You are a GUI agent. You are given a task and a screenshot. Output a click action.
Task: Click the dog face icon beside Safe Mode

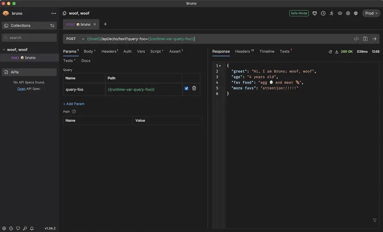[x=315, y=13]
